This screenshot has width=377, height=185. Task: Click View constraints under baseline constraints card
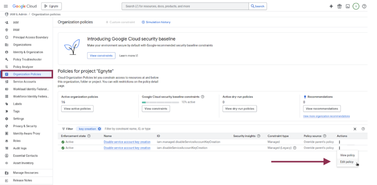pyautogui.click(x=156, y=109)
